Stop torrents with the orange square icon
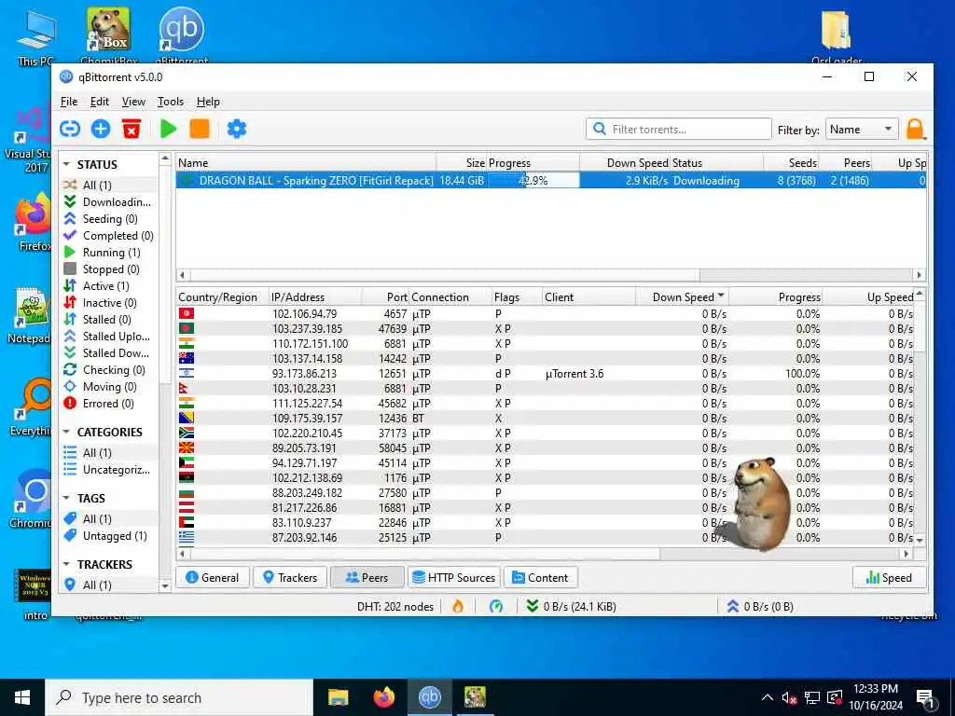The height and width of the screenshot is (716, 955). click(x=200, y=129)
